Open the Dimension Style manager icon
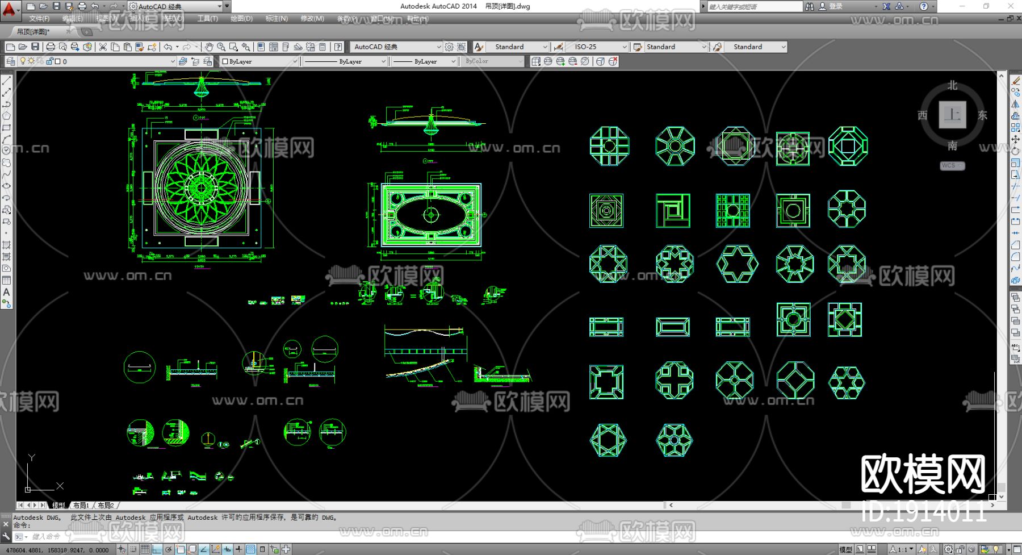This screenshot has width=1022, height=555. (x=559, y=47)
